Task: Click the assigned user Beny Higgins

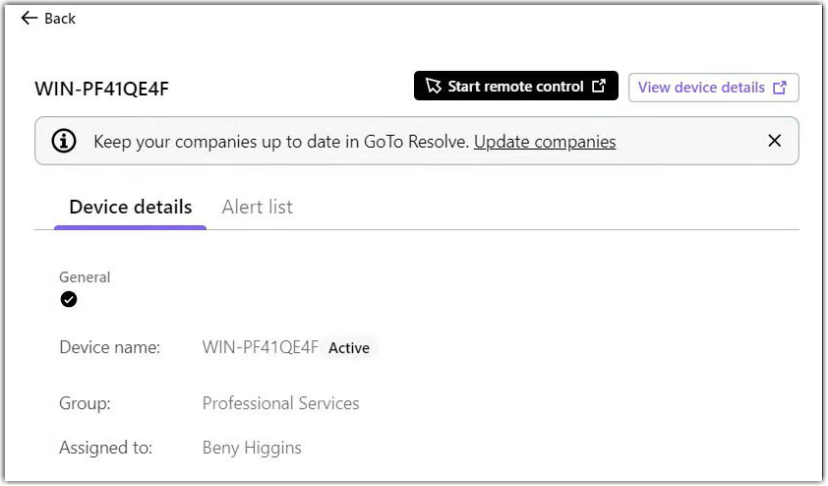Action: pyautogui.click(x=252, y=448)
